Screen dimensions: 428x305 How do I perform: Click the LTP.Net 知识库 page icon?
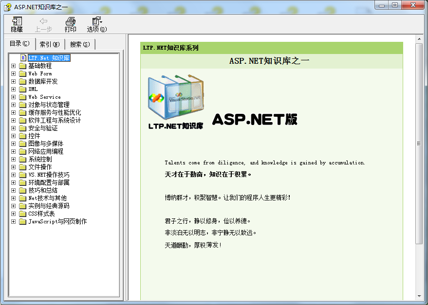[23, 58]
